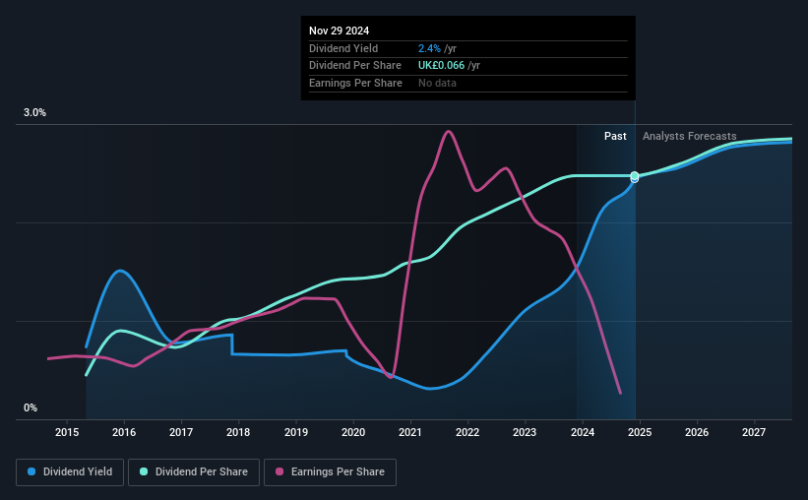808x500 pixels.
Task: Click the Past region label
Action: [615, 136]
